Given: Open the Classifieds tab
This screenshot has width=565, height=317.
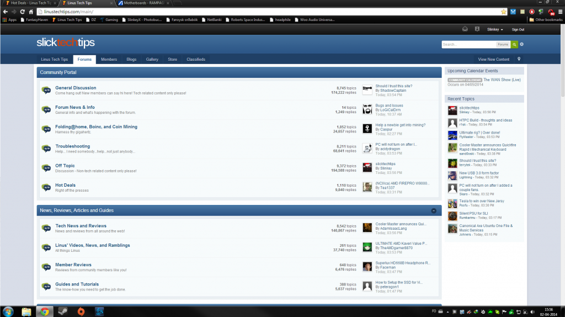Looking at the screenshot, I should [x=196, y=60].
